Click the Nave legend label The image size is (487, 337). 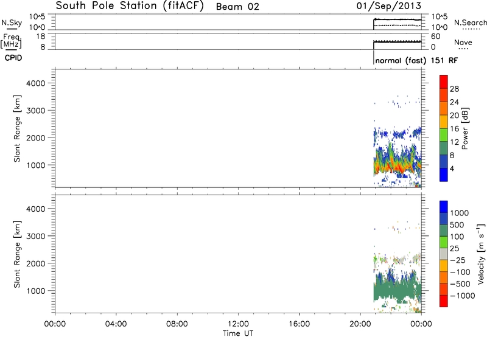463,42
